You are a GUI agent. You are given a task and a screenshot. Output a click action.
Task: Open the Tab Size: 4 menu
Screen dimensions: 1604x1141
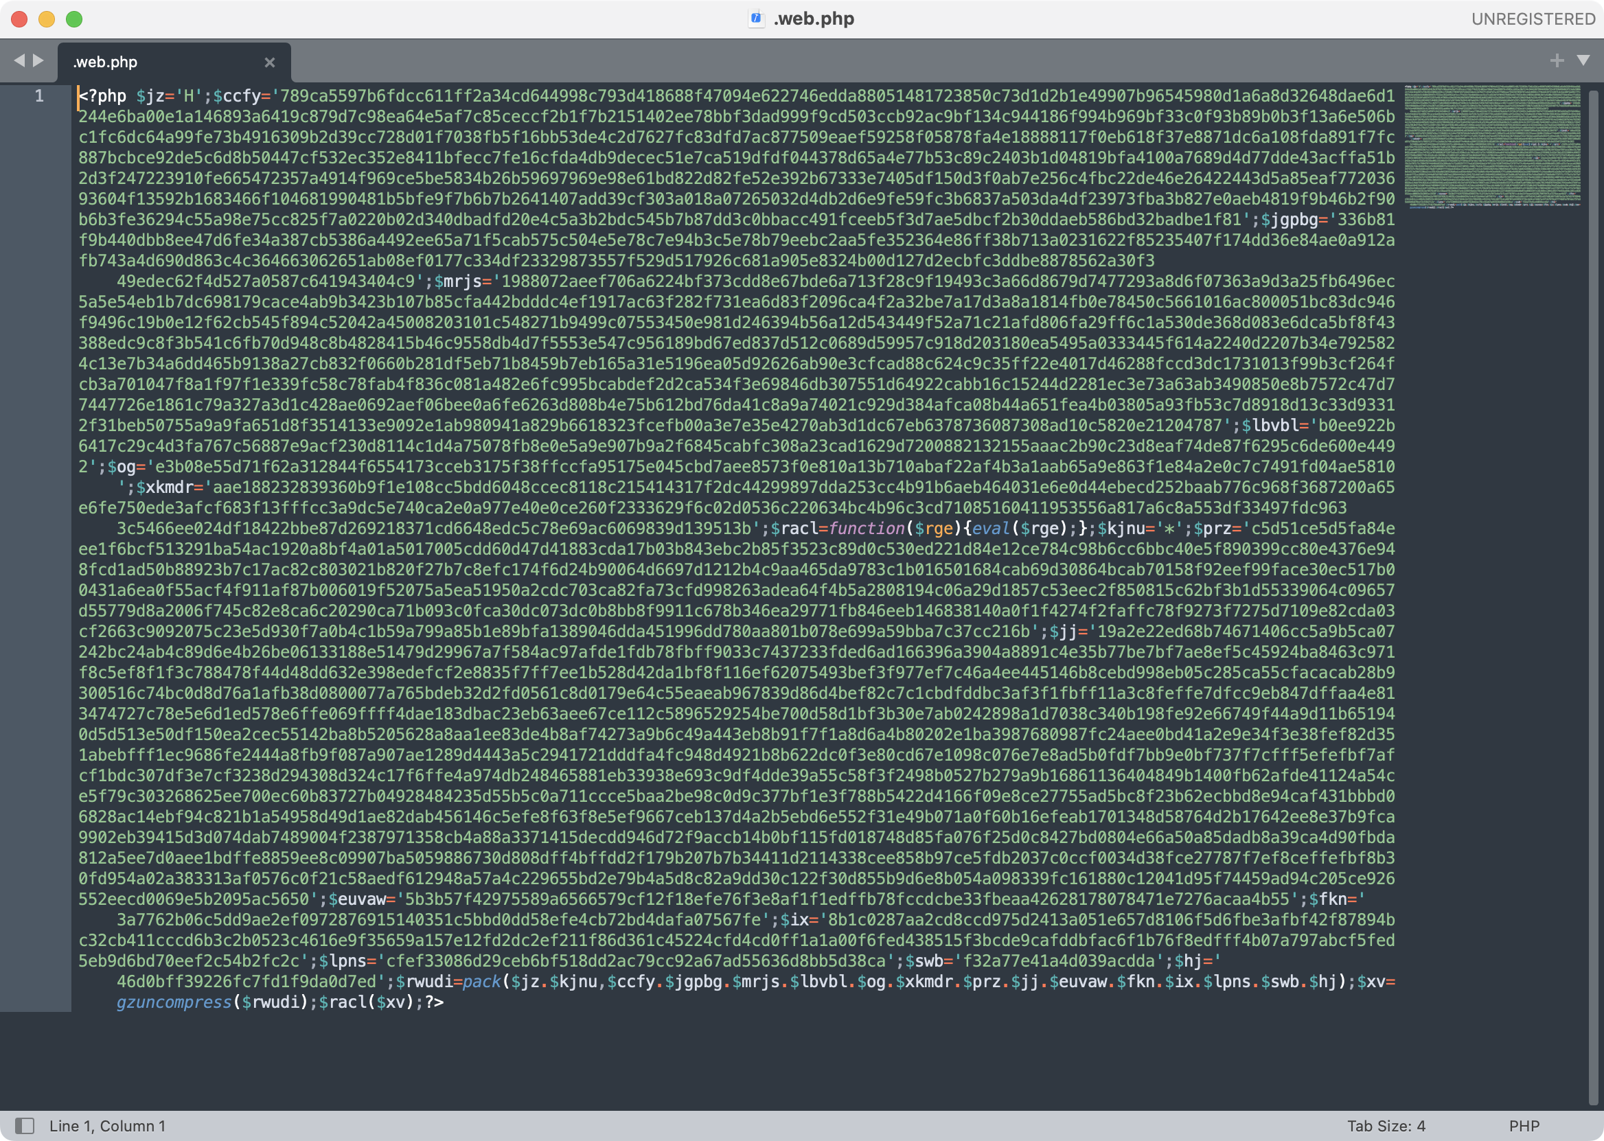point(1386,1125)
